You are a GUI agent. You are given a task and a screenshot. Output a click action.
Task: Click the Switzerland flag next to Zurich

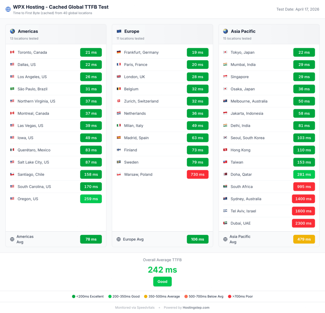[x=119, y=101]
